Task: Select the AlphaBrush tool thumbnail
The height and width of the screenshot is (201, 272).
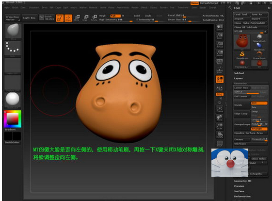Action: coord(259,47)
